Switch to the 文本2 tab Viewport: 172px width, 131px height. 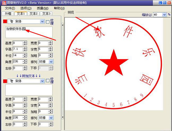click(x=33, y=13)
